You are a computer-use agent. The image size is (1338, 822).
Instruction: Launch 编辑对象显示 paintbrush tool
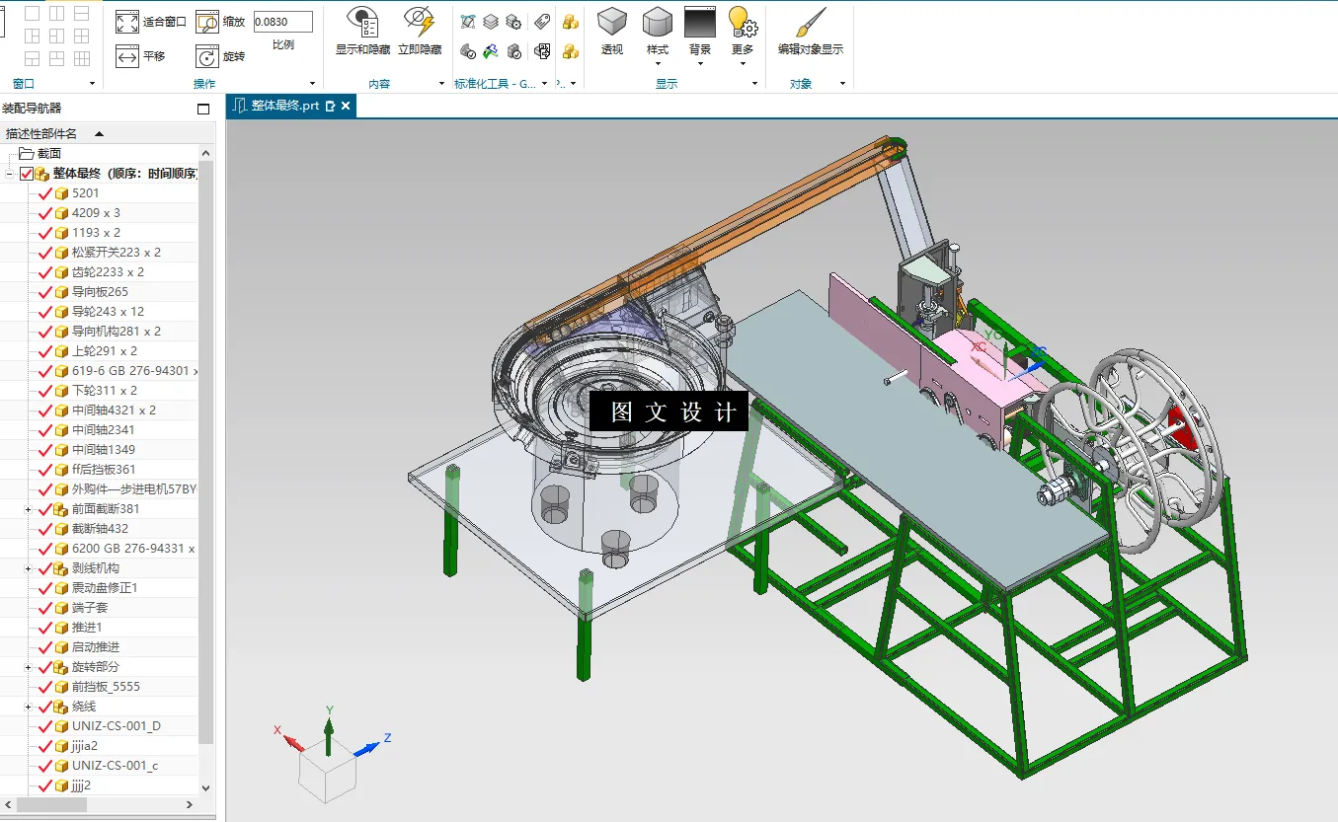click(811, 31)
